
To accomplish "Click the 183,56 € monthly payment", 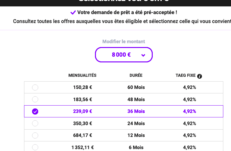I will pyautogui.click(x=82, y=99).
